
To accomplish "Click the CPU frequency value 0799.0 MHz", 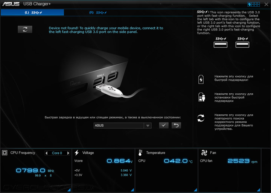I will (x=35, y=170).
